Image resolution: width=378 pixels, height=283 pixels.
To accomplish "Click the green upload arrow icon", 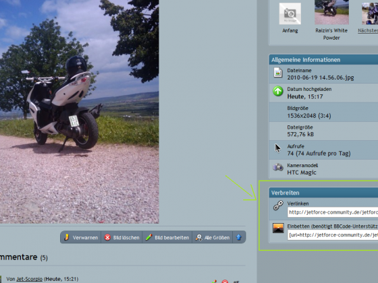I will tap(278, 91).
